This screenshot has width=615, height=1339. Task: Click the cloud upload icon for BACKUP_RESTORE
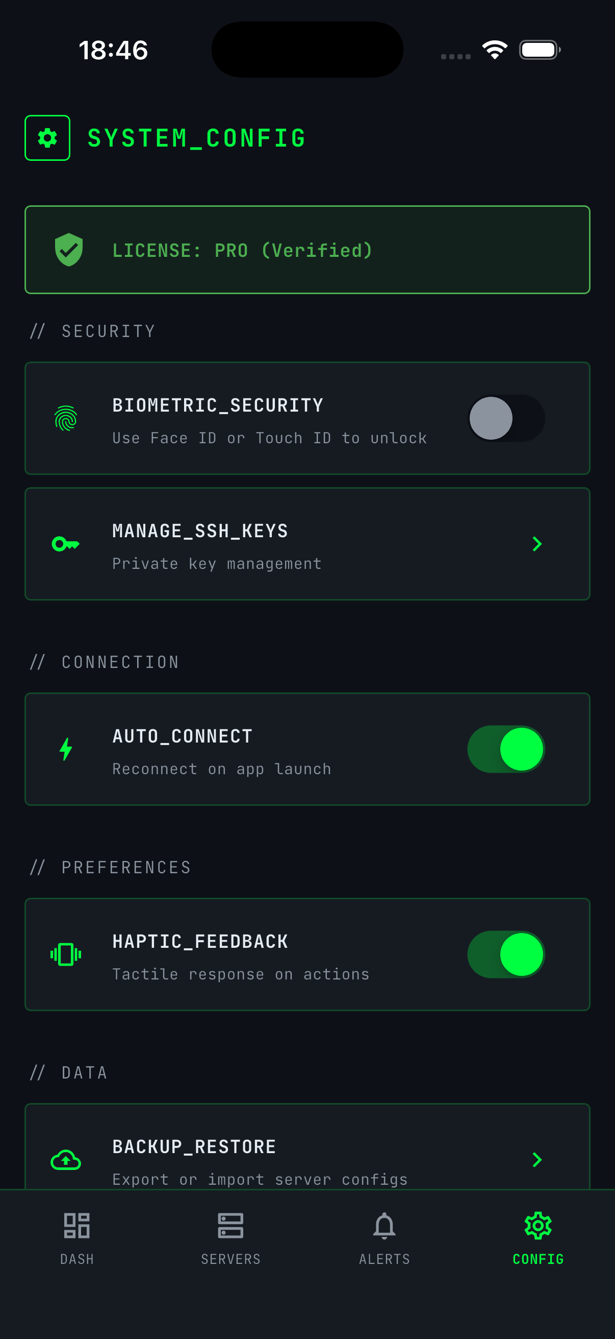tap(66, 1160)
